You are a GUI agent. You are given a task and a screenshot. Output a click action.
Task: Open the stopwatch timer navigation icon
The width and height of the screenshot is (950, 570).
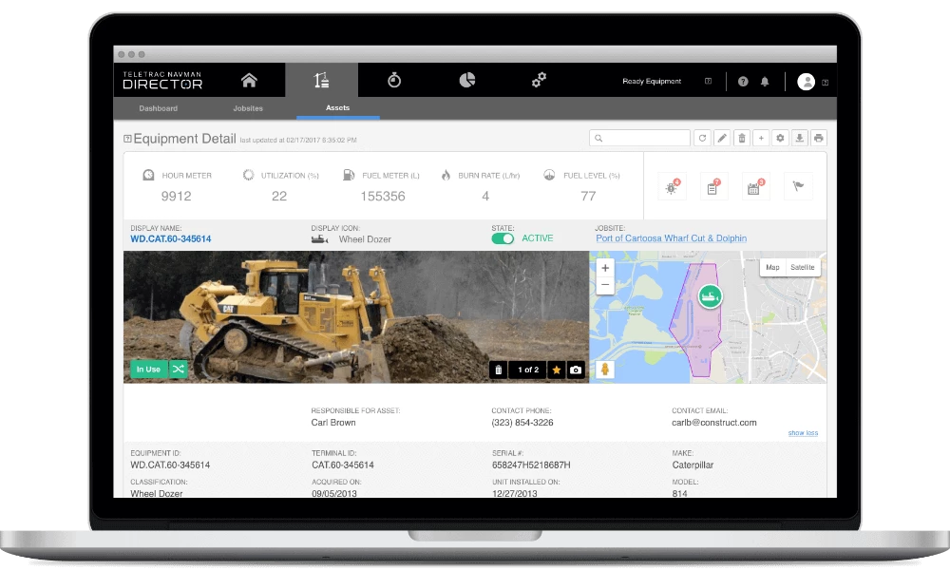click(394, 80)
